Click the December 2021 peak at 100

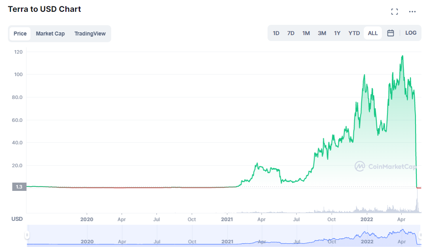pos(364,75)
